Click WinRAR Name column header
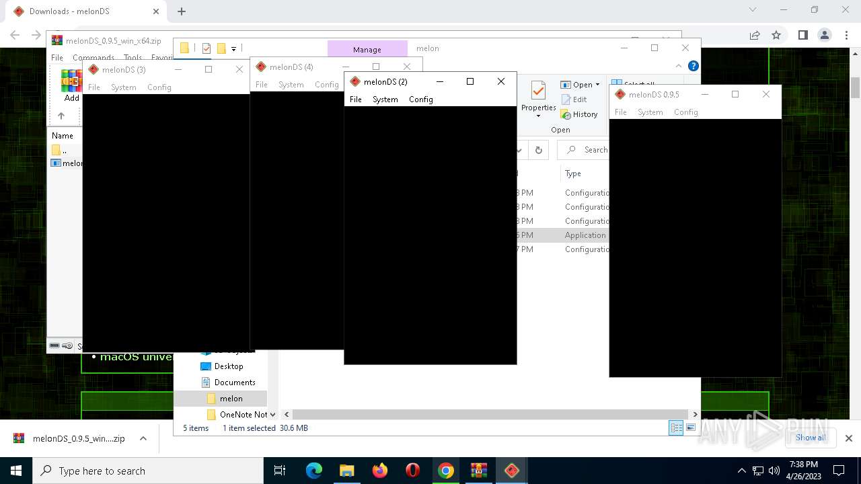 [63, 135]
